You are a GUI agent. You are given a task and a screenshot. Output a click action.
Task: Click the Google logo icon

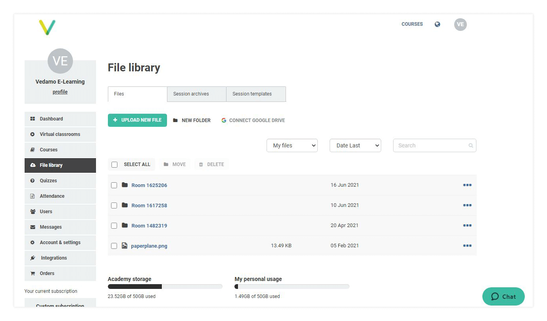click(224, 120)
